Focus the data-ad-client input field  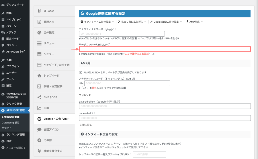click(165, 106)
